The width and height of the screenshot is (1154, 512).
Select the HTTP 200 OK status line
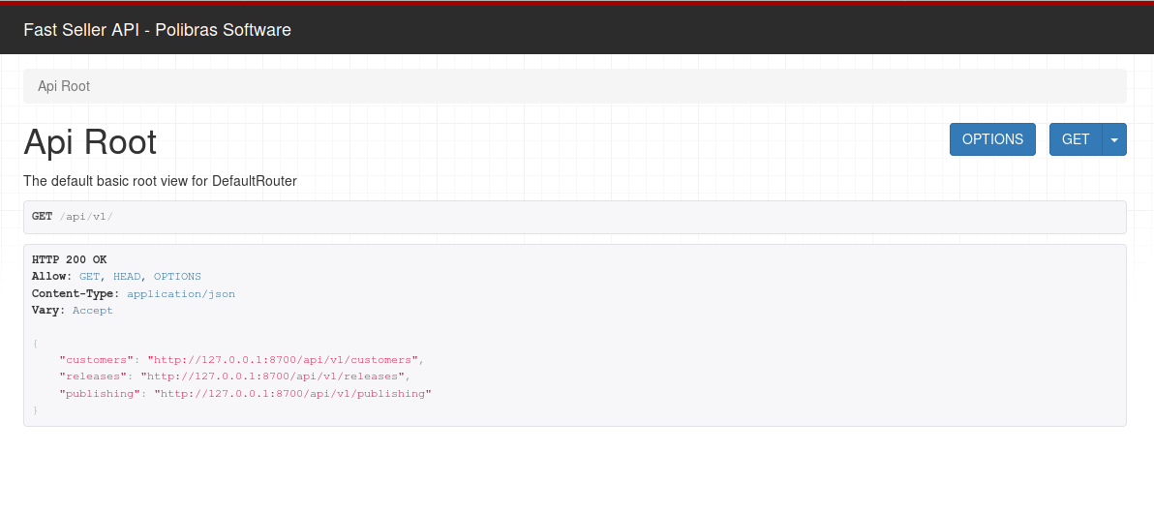[69, 259]
